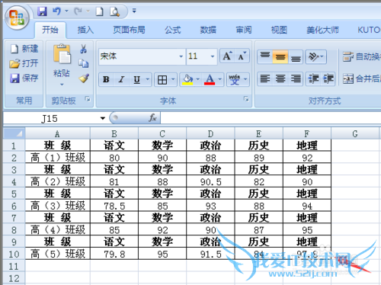This screenshot has height=285, width=381.
Task: Select all cells with corner button
Action: point(14,133)
